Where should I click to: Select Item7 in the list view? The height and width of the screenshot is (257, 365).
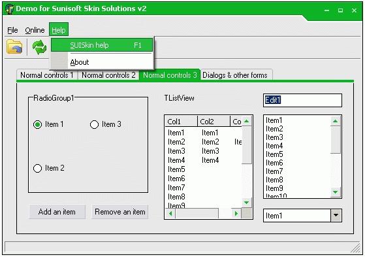pos(176,188)
